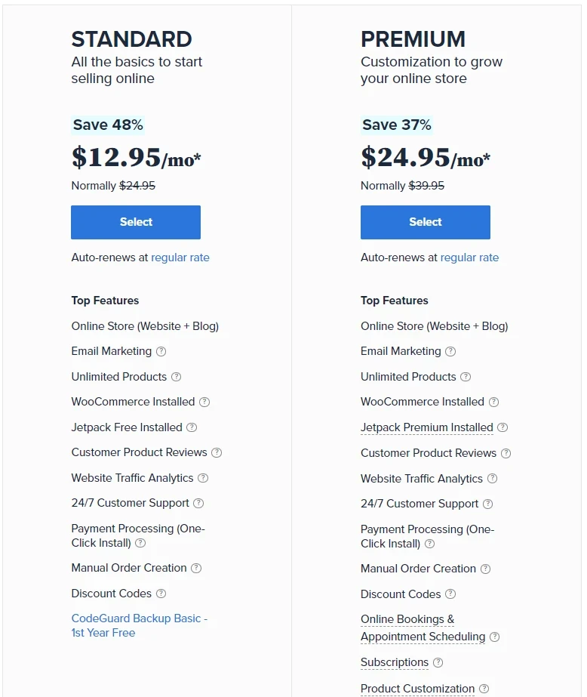Select the Standard plan button
This screenshot has width=587, height=697.
point(136,222)
